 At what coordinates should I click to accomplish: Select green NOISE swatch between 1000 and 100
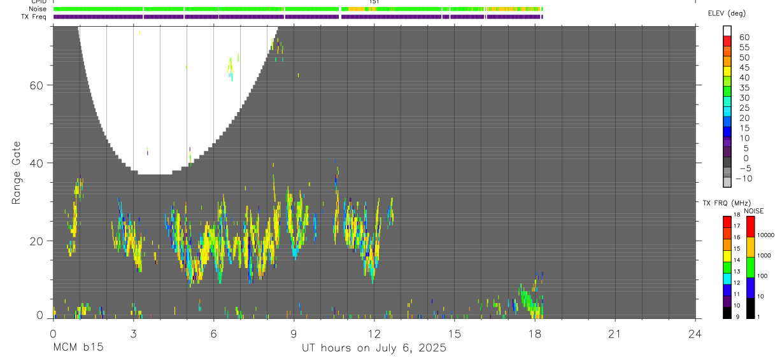[750, 267]
